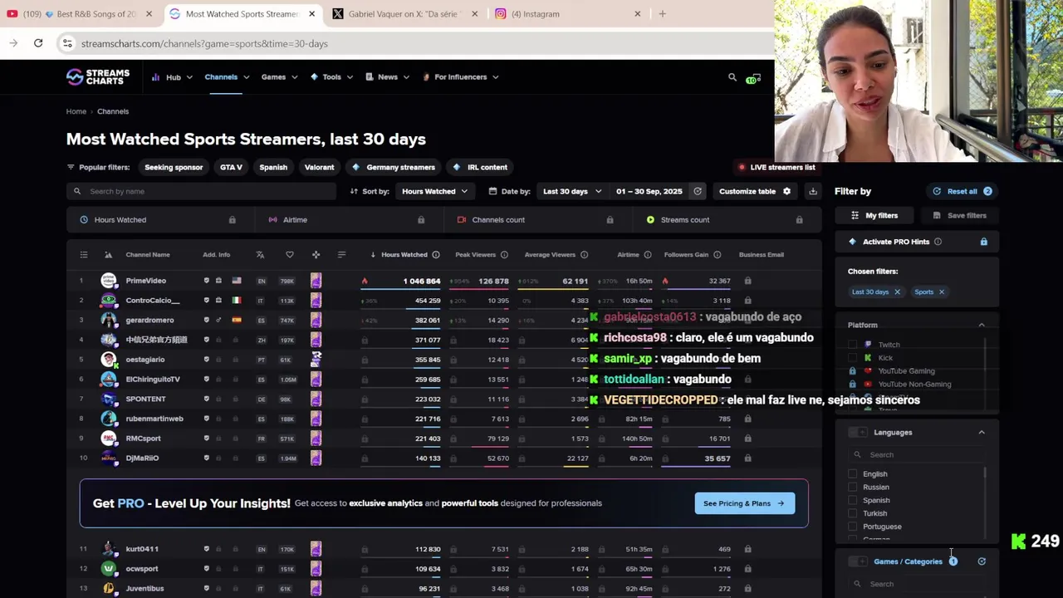The width and height of the screenshot is (1063, 598).
Task: Open the Sort by Hours Watched dropdown
Action: click(x=434, y=191)
